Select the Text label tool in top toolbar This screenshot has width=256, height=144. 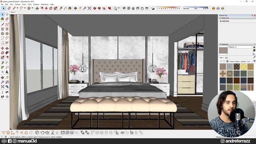click(66, 8)
